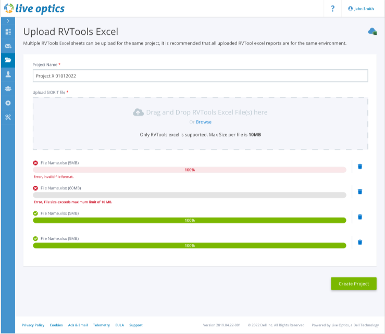Open the user group icon in sidebar

[8, 88]
